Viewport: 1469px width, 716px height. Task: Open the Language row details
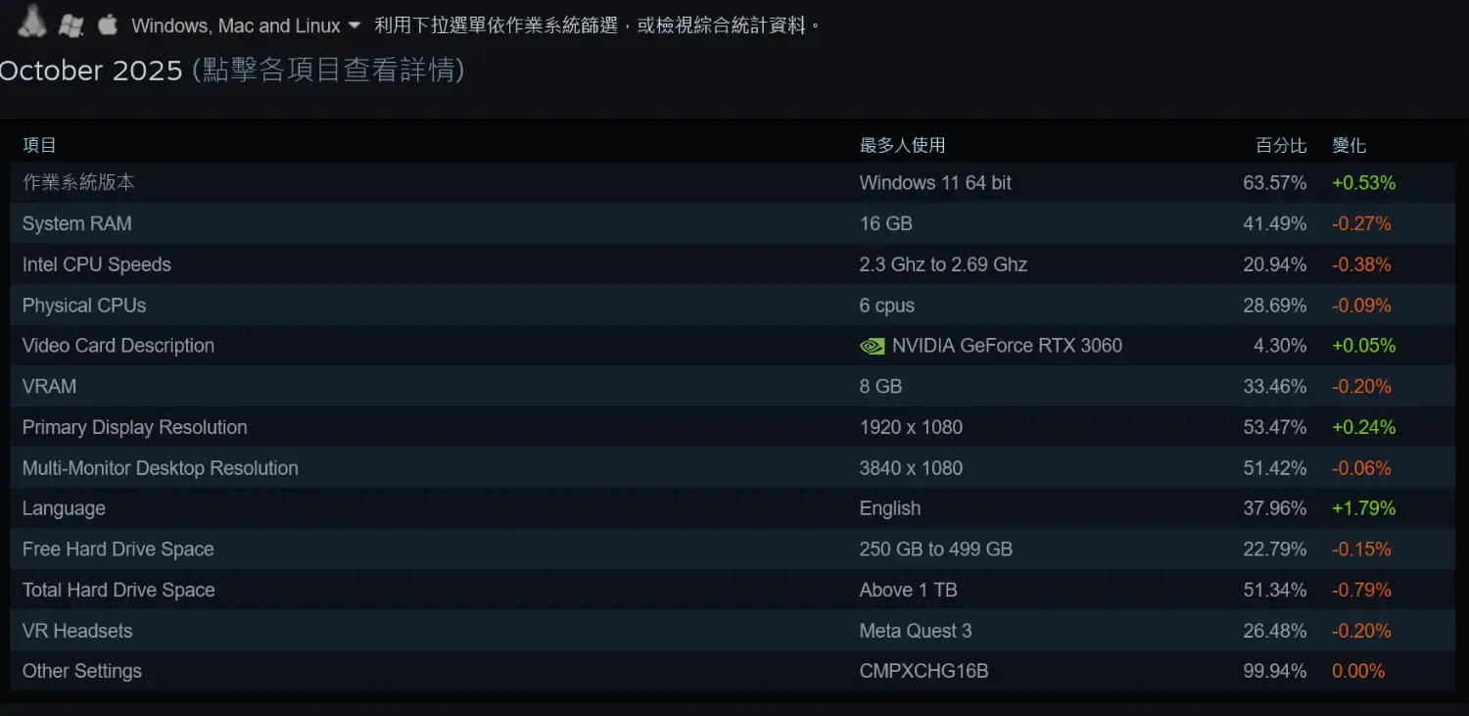click(64, 509)
